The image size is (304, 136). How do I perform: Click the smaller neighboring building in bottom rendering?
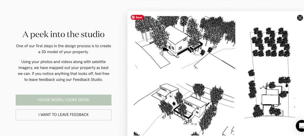[164, 91]
